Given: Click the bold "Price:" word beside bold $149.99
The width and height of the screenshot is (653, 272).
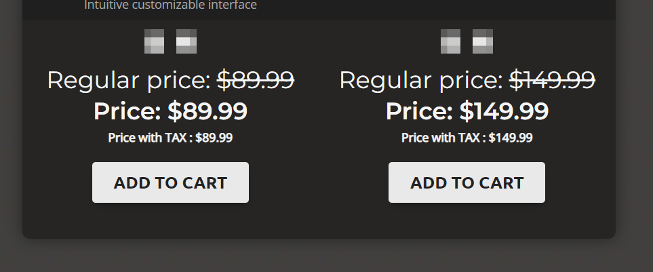Looking at the screenshot, I should pyautogui.click(x=419, y=111).
